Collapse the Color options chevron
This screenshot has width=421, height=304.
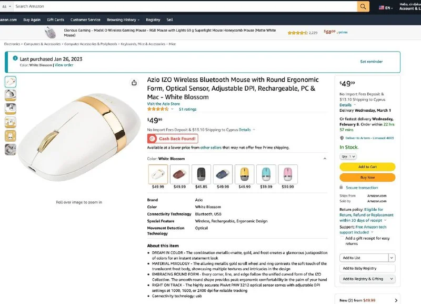pos(324,159)
